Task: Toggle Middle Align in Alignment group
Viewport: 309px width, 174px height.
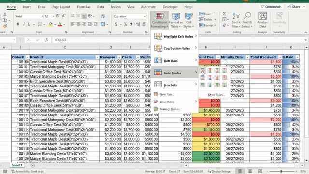Action: coord(78,16)
